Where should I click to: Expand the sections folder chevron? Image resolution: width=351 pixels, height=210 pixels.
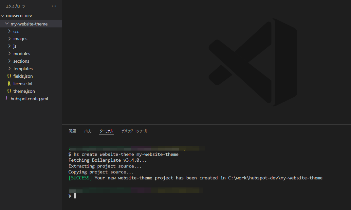(x=9, y=61)
